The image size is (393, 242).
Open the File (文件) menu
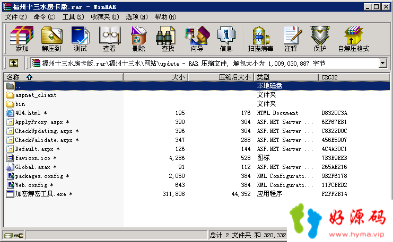click(x=16, y=17)
